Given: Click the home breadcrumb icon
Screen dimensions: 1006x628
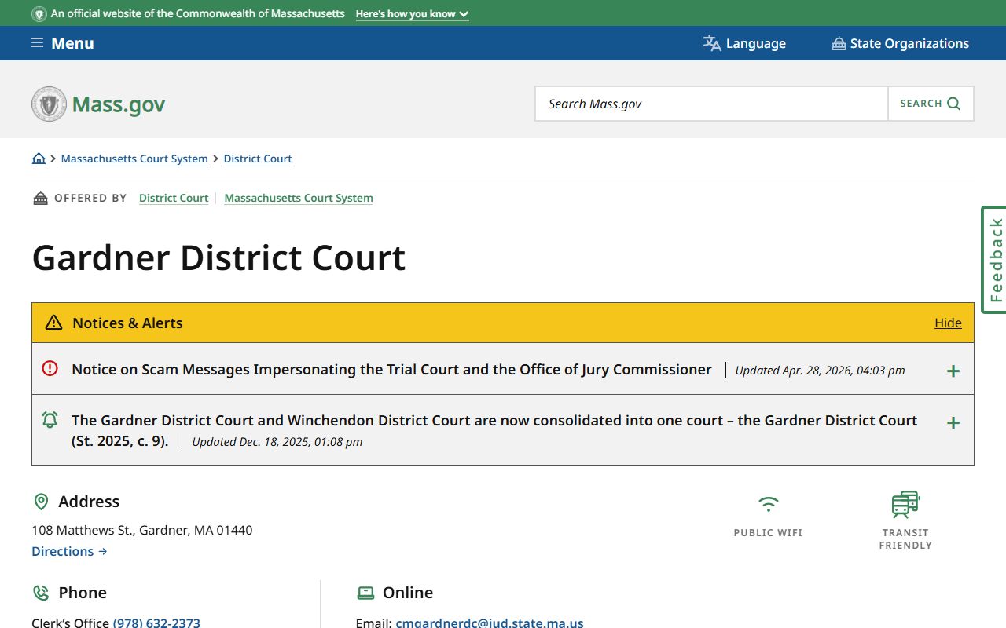Looking at the screenshot, I should pyautogui.click(x=39, y=159).
